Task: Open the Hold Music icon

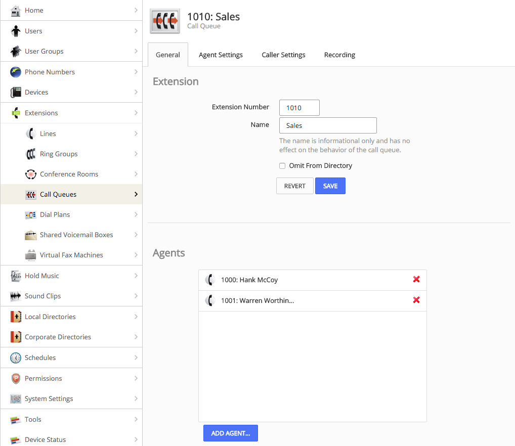Action: (15, 276)
